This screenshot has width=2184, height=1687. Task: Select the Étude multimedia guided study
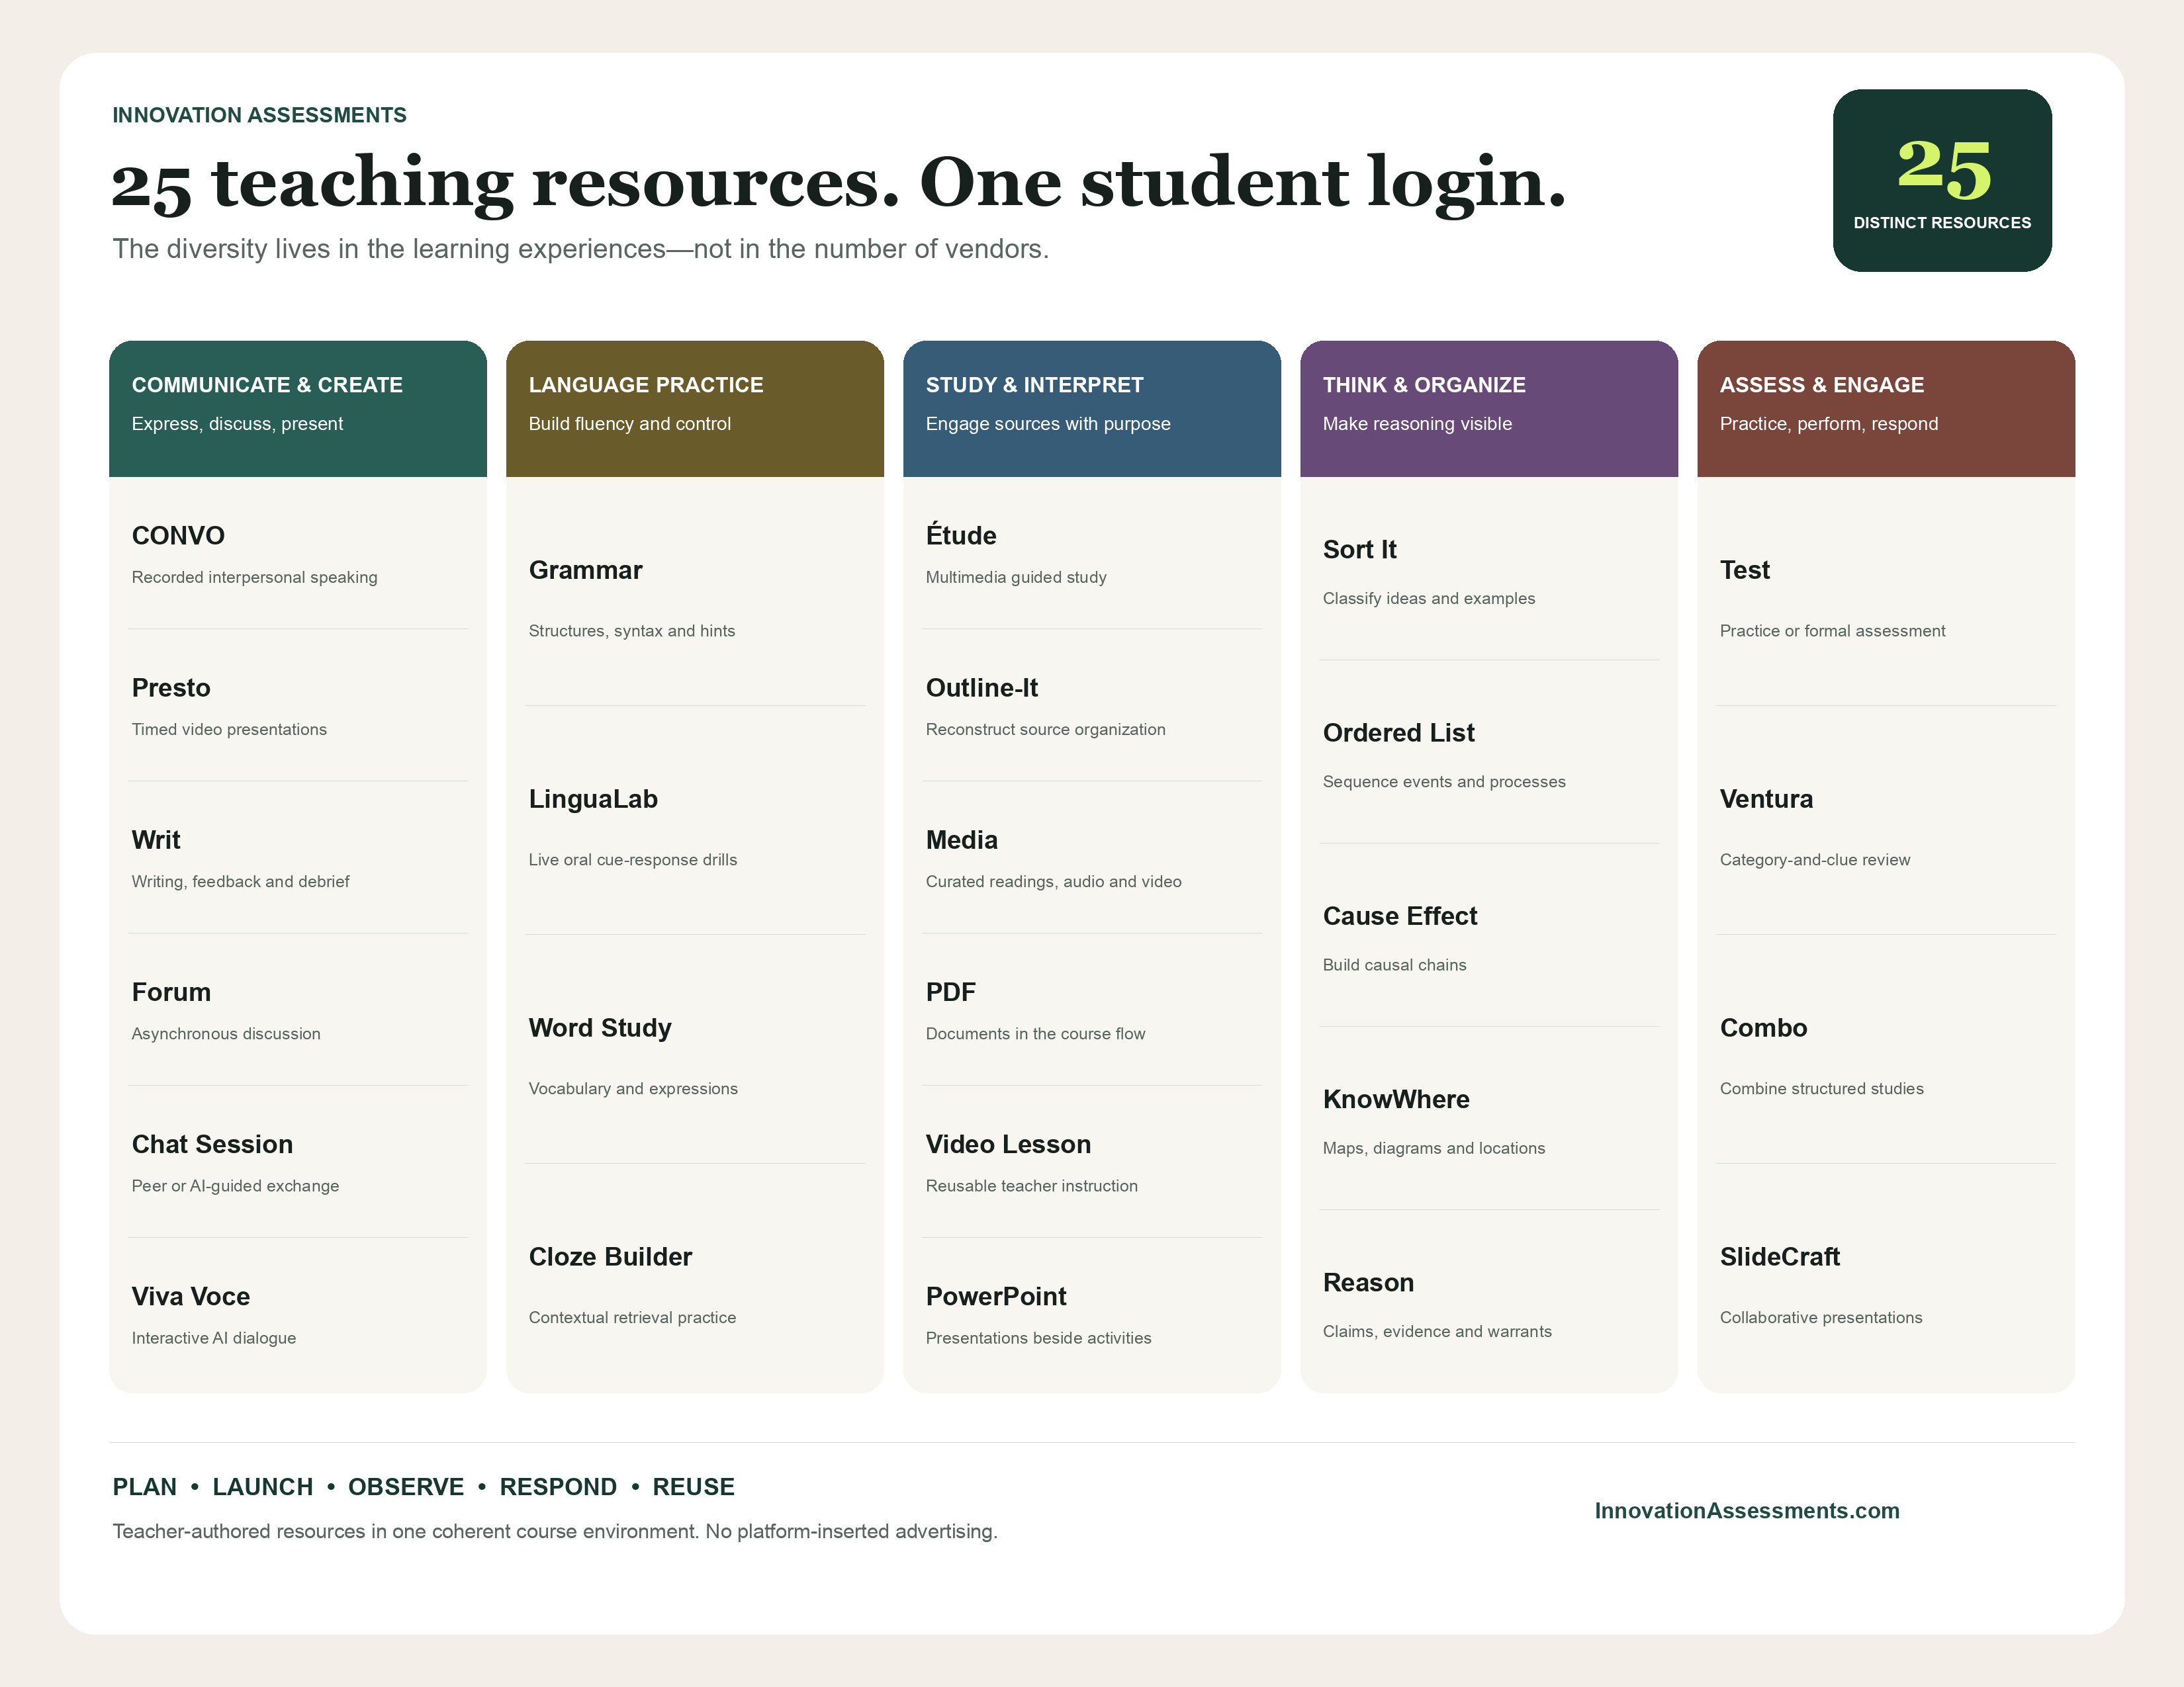click(1092, 552)
